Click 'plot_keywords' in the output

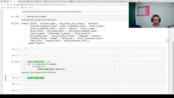pyautogui.click(x=82, y=33)
